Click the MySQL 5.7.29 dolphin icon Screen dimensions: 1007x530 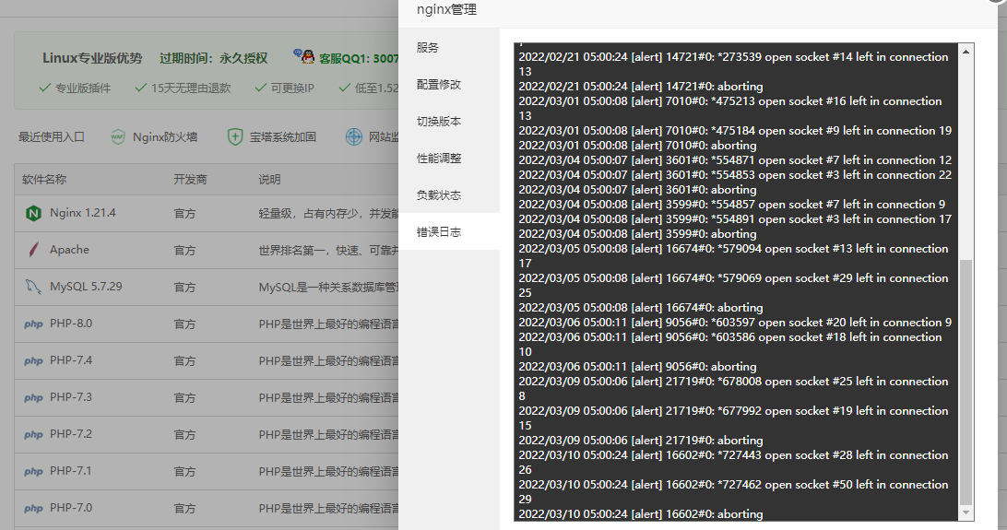34,287
